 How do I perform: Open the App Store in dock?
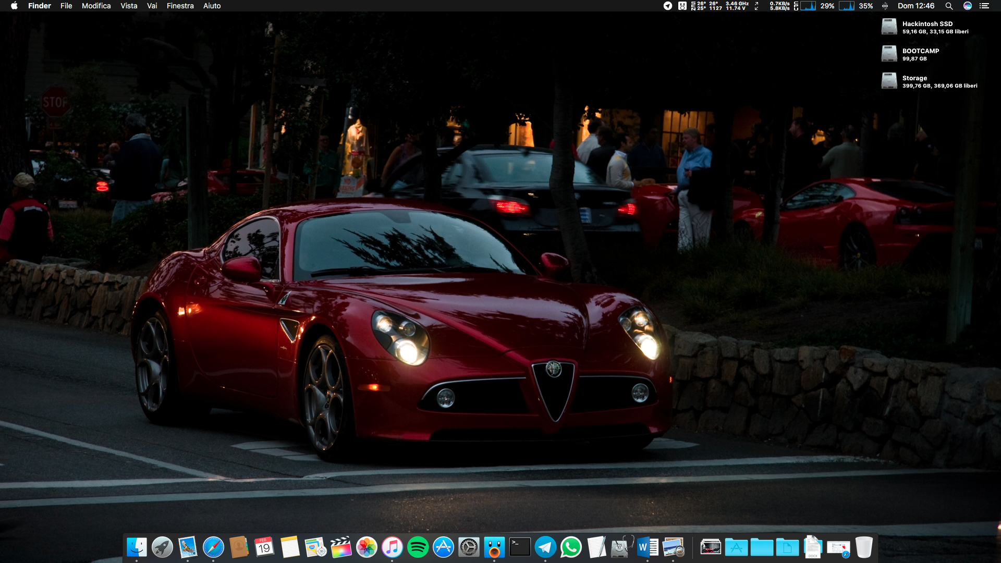pyautogui.click(x=443, y=547)
